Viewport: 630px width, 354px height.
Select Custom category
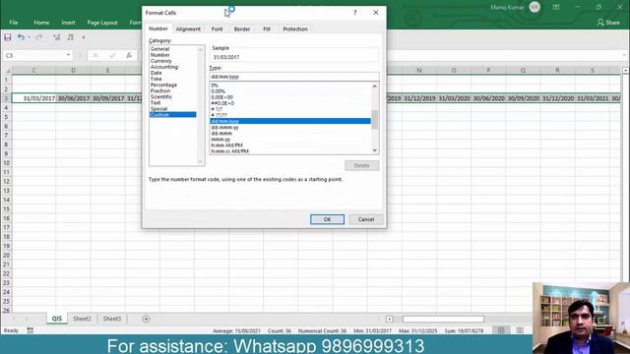pos(173,115)
